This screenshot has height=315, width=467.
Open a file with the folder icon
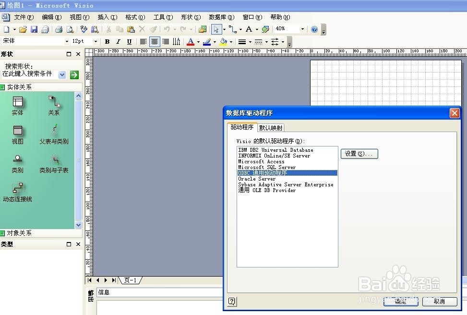[23, 29]
